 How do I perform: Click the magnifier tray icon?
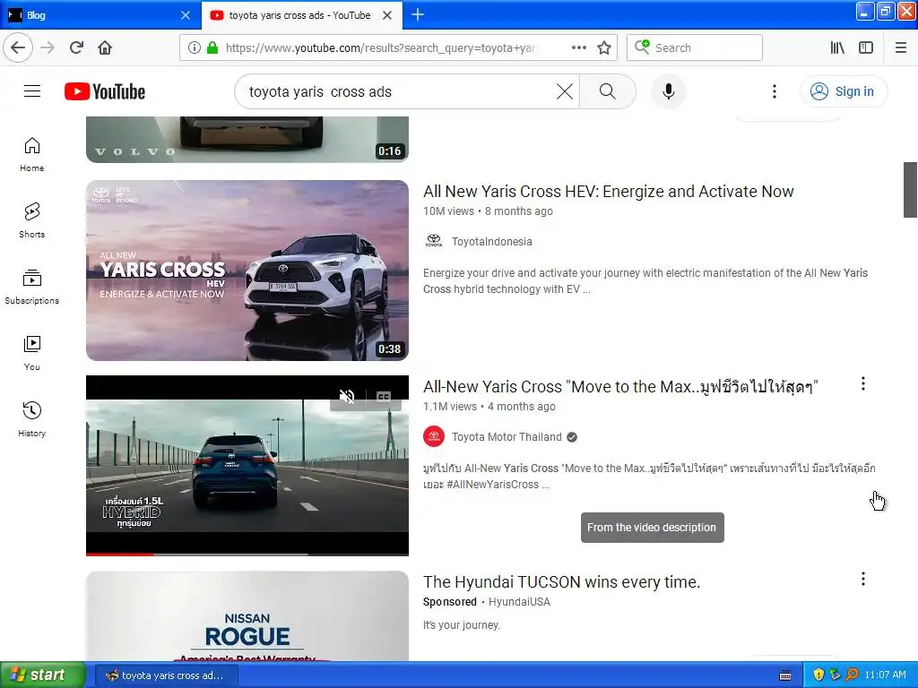pos(852,675)
